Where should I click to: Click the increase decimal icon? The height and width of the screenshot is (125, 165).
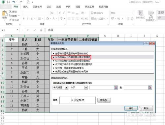point(128,18)
